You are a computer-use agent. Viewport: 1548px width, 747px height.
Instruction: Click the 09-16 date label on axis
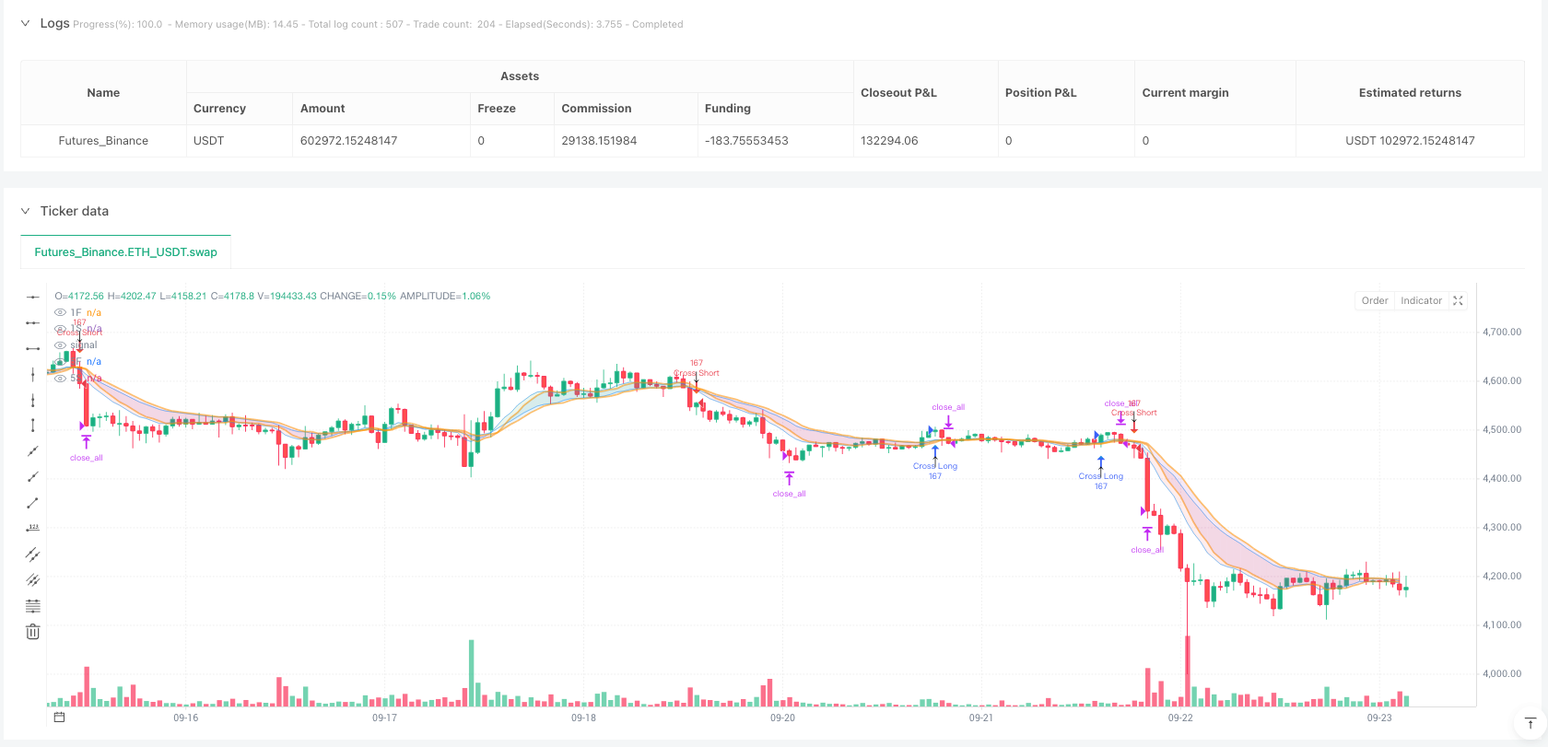pos(186,718)
